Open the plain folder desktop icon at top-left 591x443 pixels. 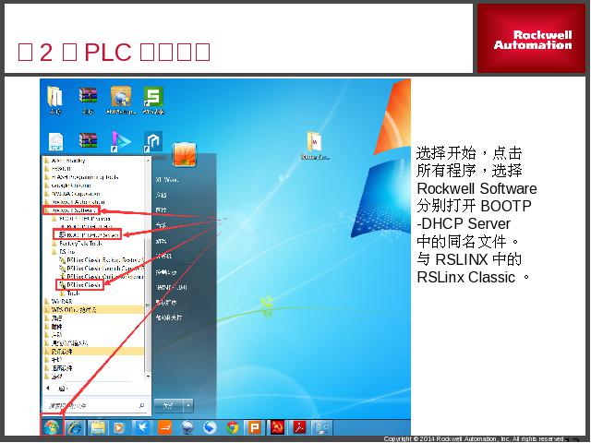tap(55, 100)
